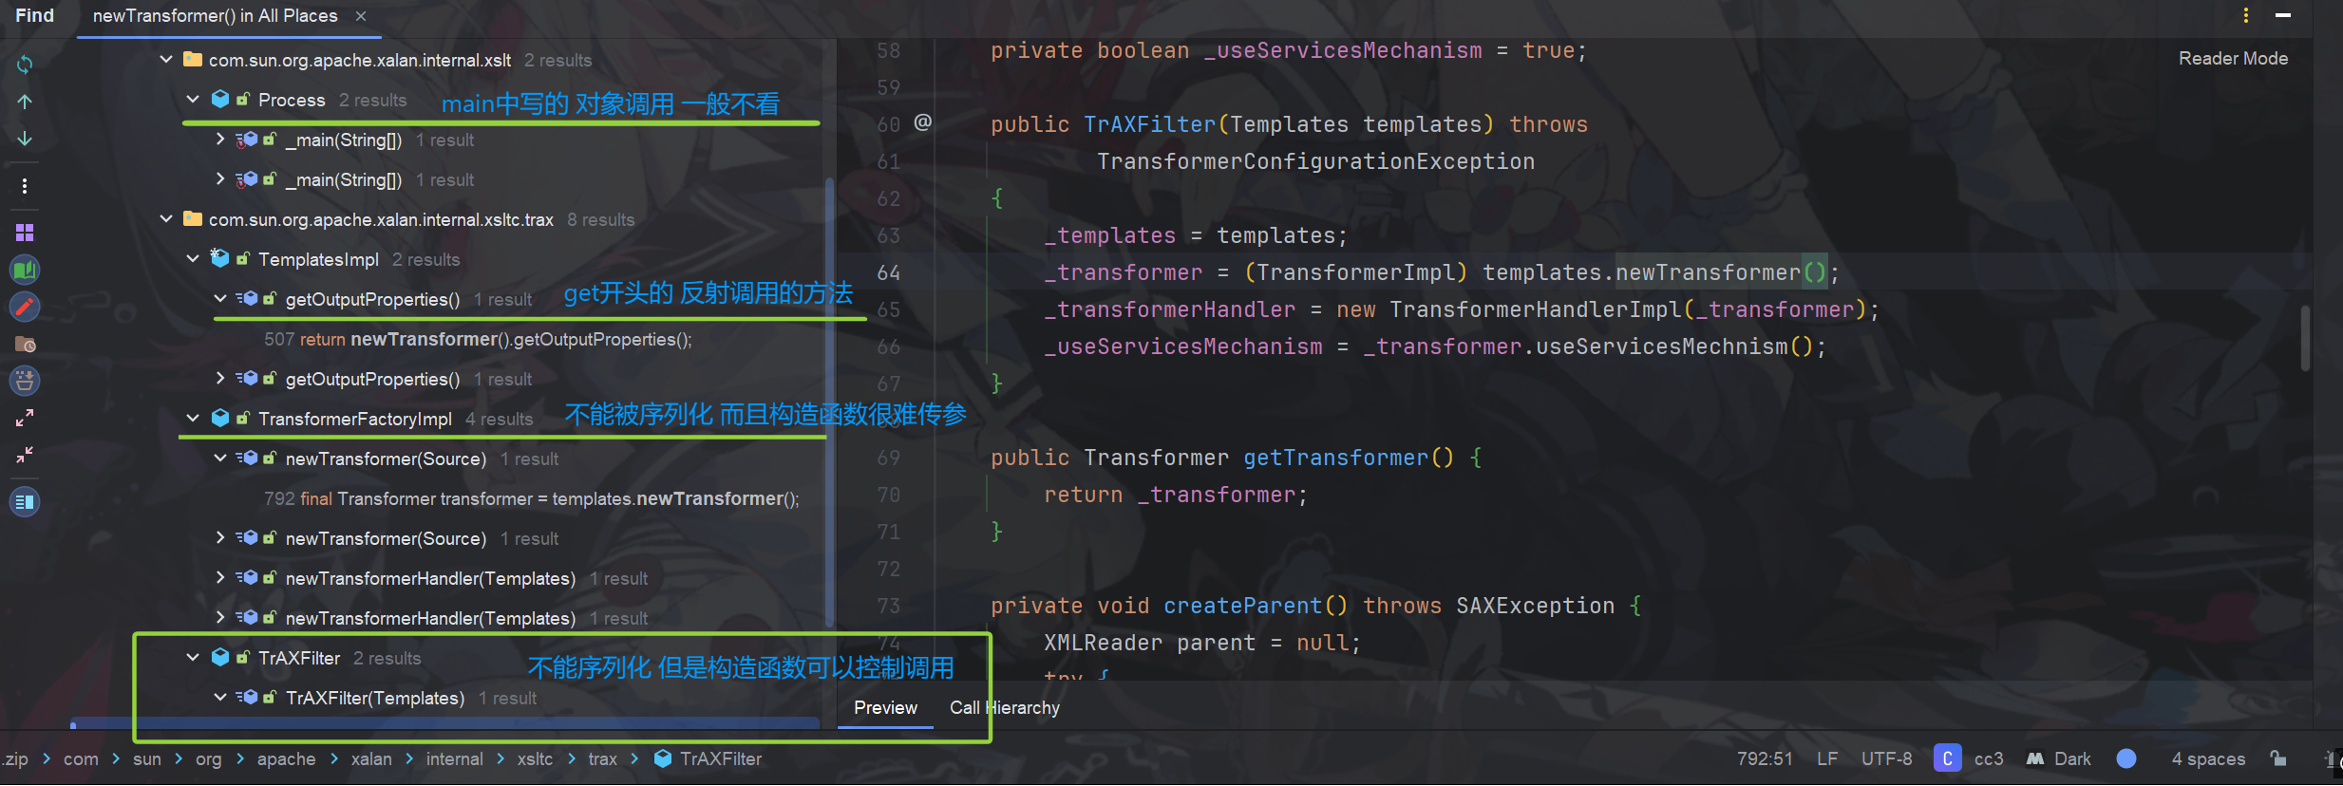This screenshot has width=2343, height=786.
Task: Click the TemplatesImpl class icon
Action: point(220,258)
